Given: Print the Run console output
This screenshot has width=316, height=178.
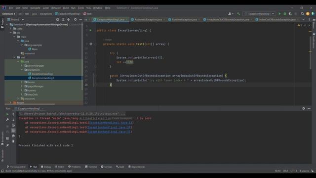Looking at the screenshot, I should (13, 136).
